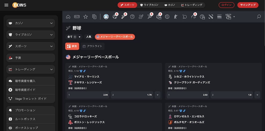Open the sportsbook search magnifier
265x131 pixels.
[x=259, y=17]
